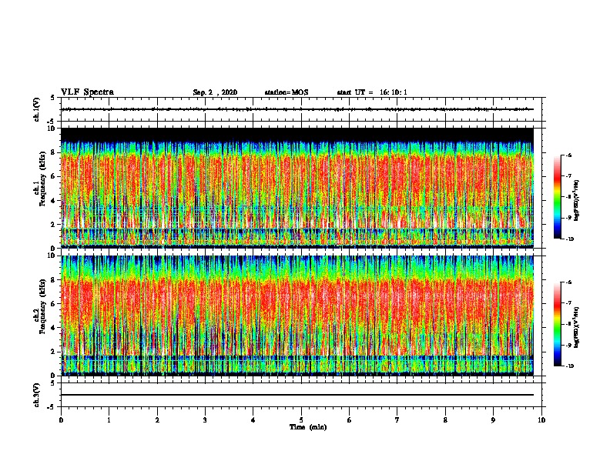Click the "-7" label on ch.2 colorbar
This screenshot has width=610, height=471.
click(568, 303)
